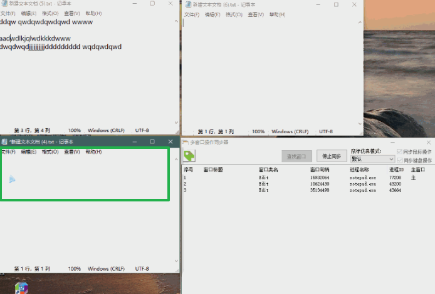Screen dimensions: 435x294
Task: Open 帮助(H) menu in the (4).txt Notepad
Action: (93, 152)
